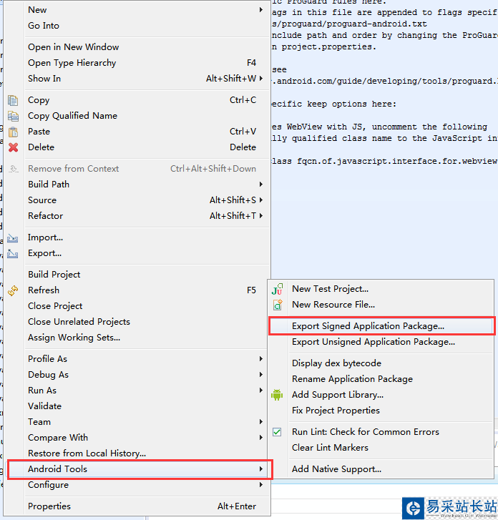The image size is (498, 520).
Task: Select Fix Project Properties
Action: (381, 411)
